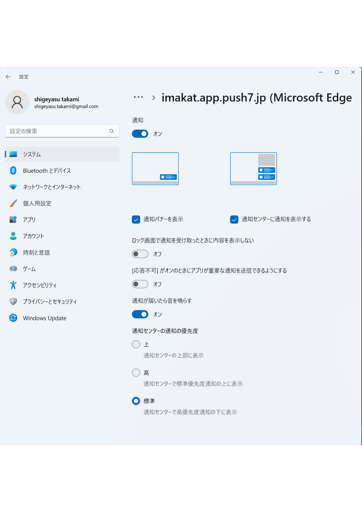The height and width of the screenshot is (512, 362).
Task: Click the Windows Update sync icon
Action: coord(13,318)
